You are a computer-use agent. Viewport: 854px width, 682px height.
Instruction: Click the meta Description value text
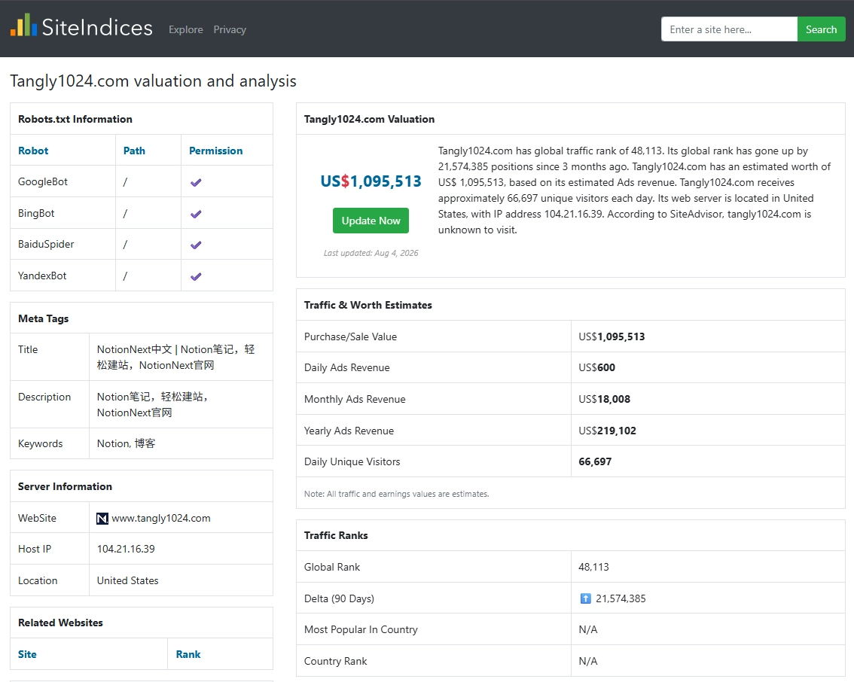153,404
